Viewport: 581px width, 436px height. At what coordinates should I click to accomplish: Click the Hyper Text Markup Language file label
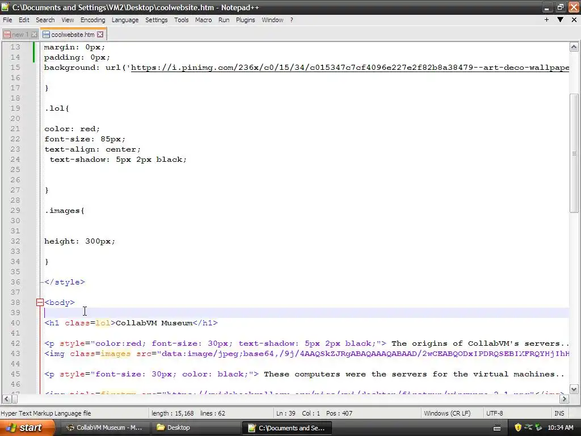[x=46, y=413]
